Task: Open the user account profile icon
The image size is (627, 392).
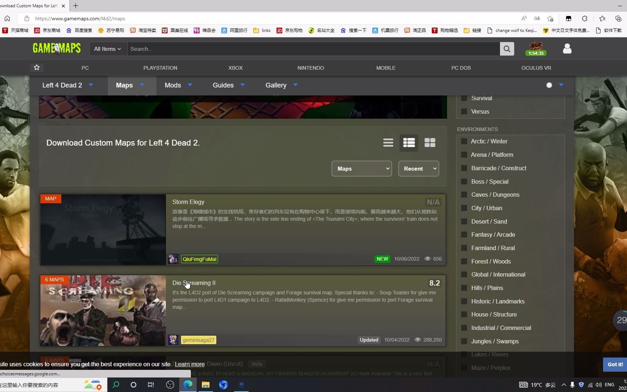Action: click(567, 49)
